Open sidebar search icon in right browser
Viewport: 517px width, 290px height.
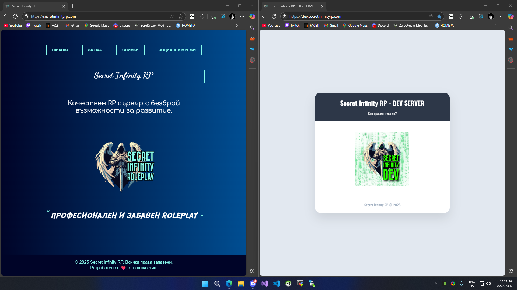511,28
